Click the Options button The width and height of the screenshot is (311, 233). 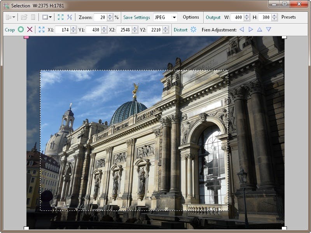click(191, 17)
